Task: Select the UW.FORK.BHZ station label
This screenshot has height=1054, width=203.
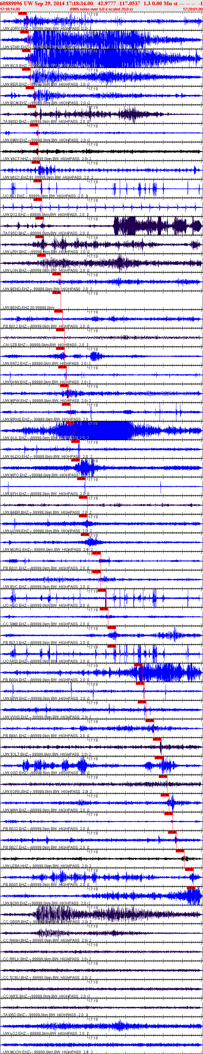Action: pyautogui.click(x=47, y=792)
